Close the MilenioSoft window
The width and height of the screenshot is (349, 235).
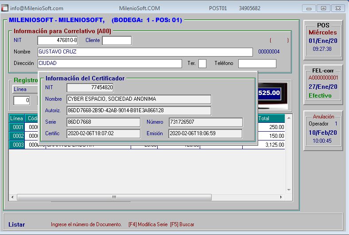tap(338, 8)
